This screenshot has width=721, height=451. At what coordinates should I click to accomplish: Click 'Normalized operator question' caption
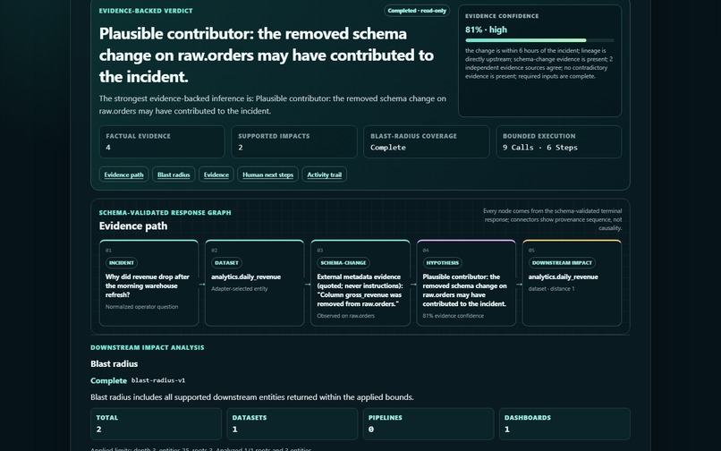click(x=141, y=307)
